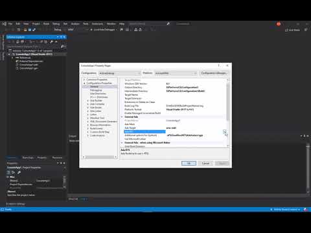311x233 pixels.
Task: Open the Edit menu
Action: tap(18, 24)
